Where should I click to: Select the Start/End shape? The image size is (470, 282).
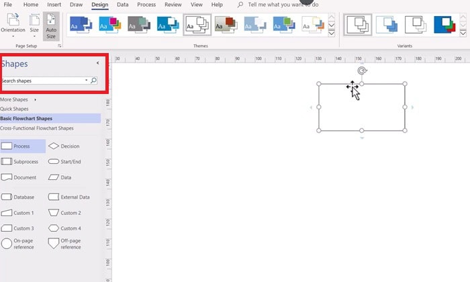tap(64, 162)
